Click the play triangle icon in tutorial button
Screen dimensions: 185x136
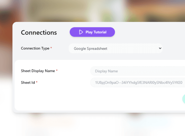point(81,32)
